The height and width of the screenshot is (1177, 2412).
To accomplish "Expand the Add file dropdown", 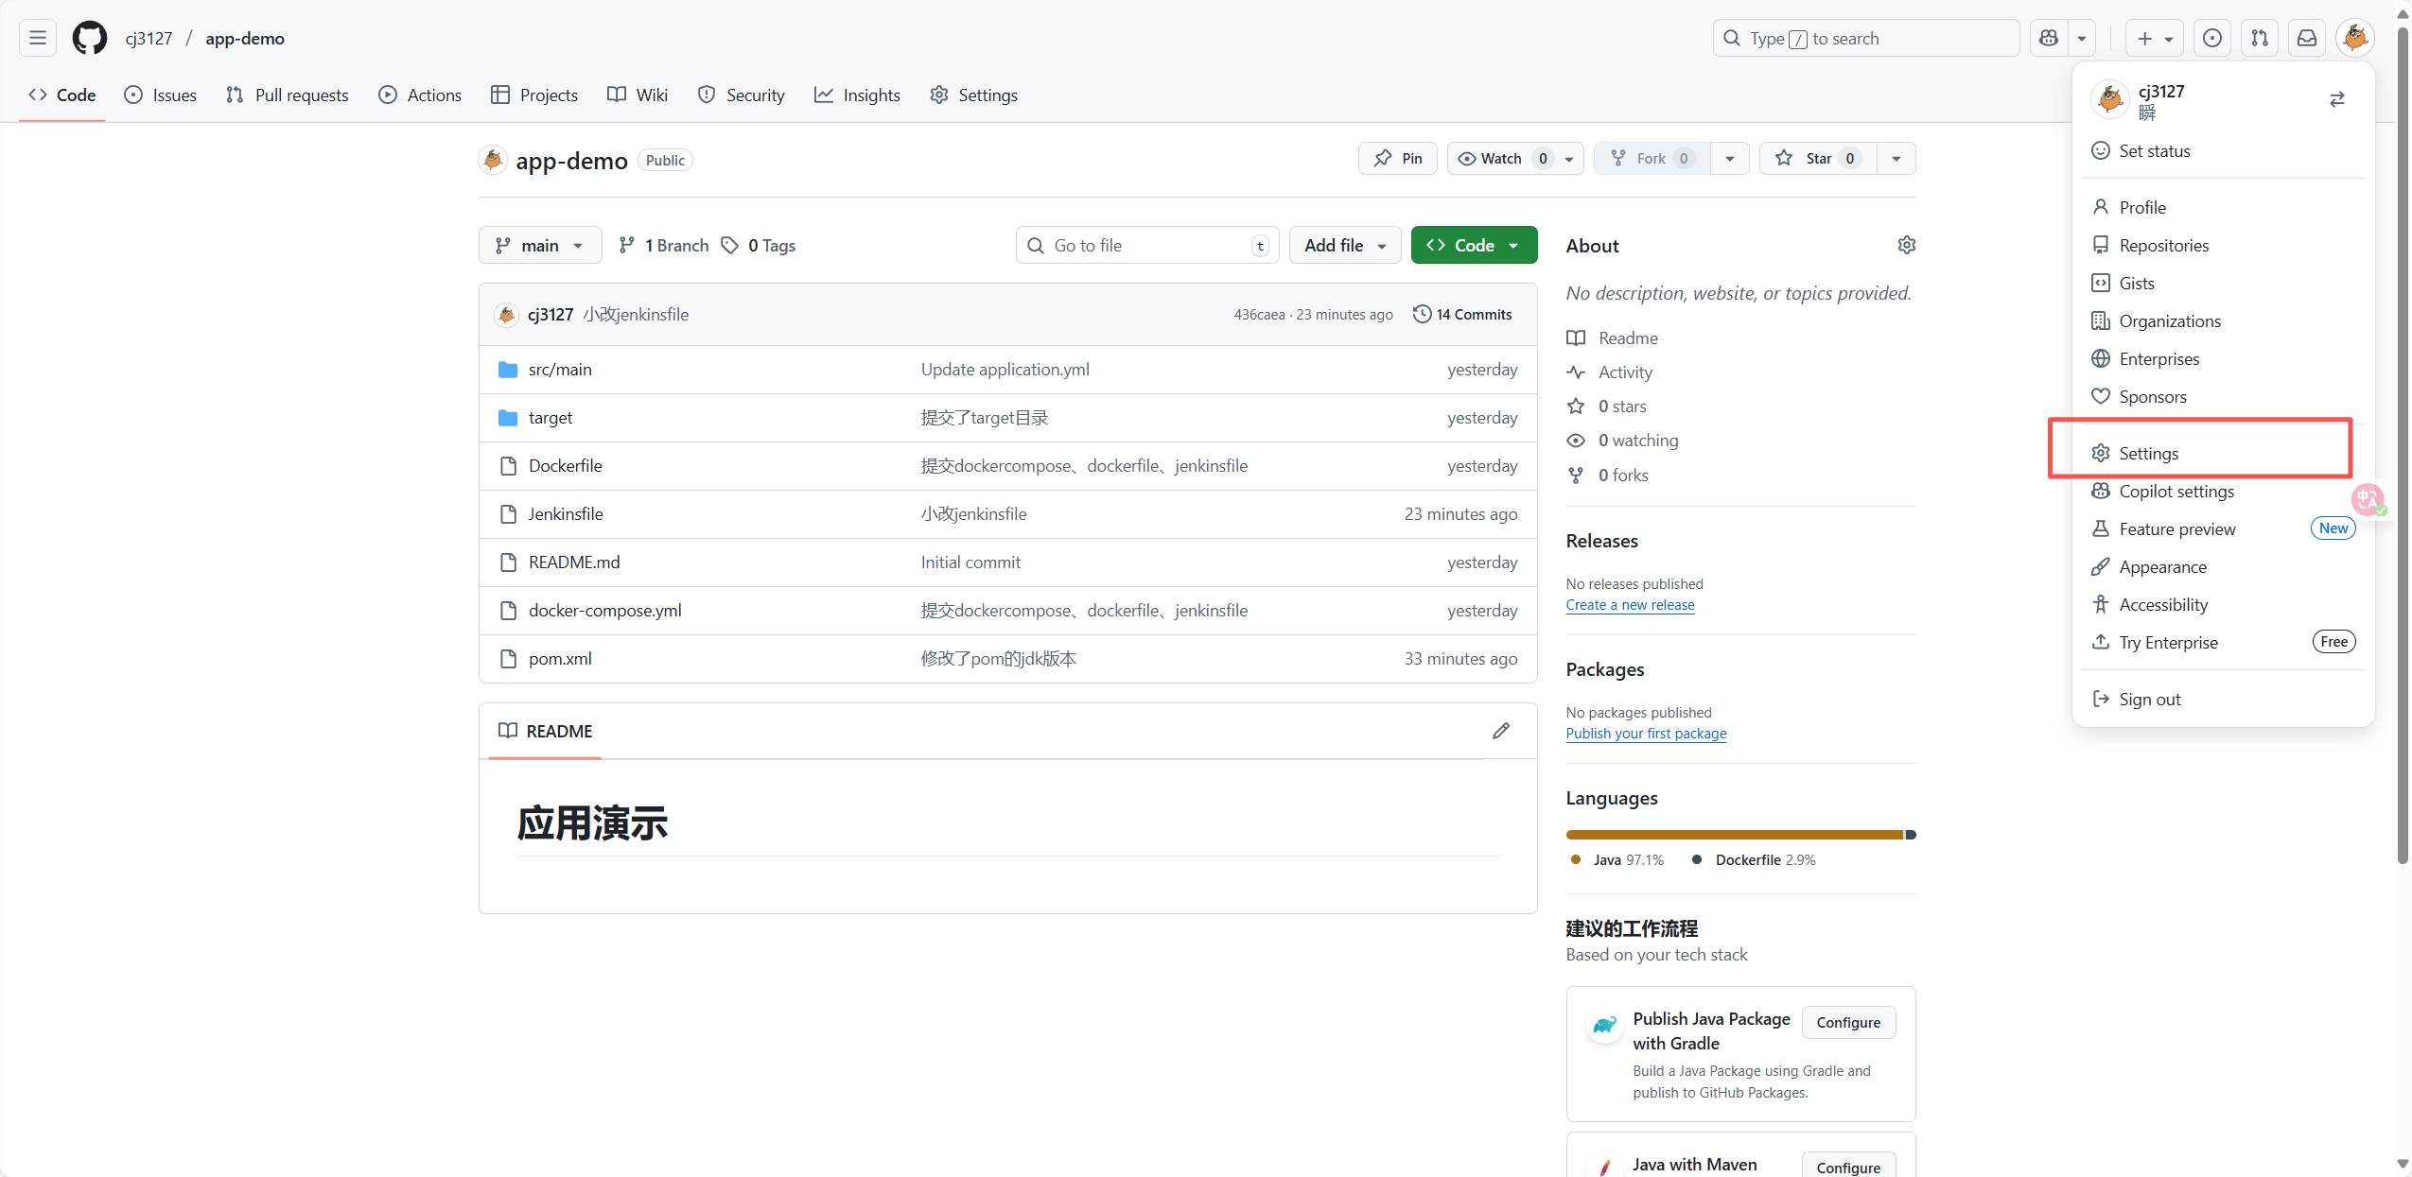I will [x=1345, y=245].
